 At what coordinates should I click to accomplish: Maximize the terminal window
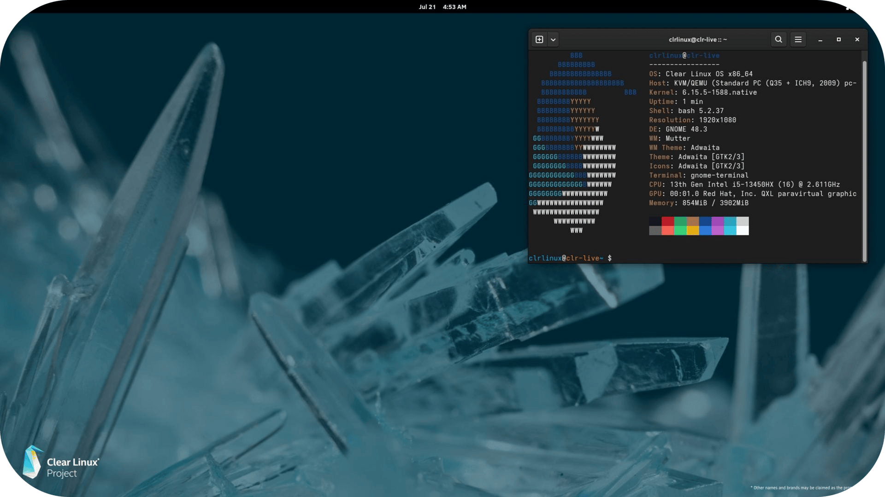point(839,40)
